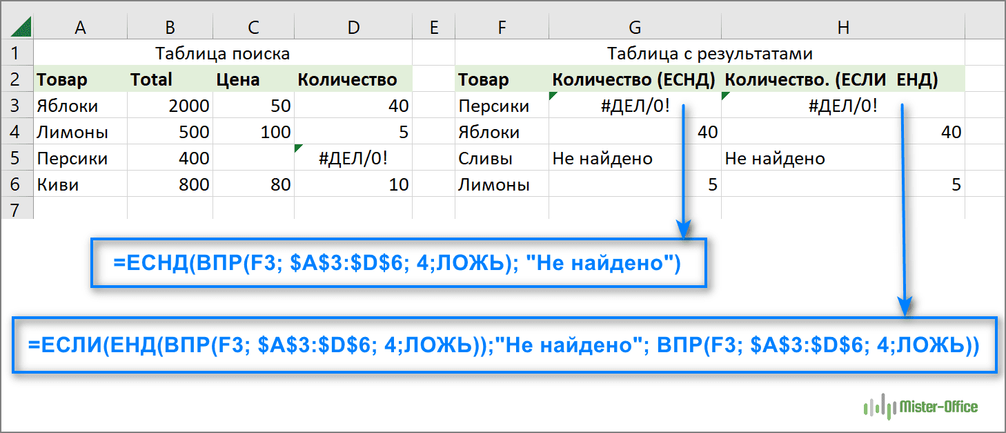
Task: Click the Mister-Office logo
Action: tap(920, 407)
